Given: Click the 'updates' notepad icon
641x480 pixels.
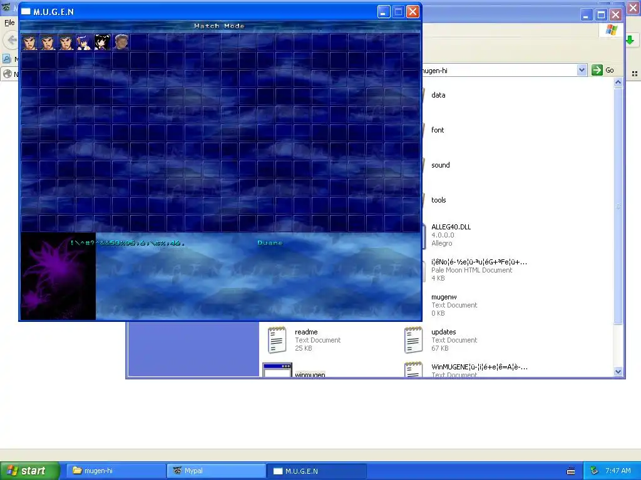Looking at the screenshot, I should coord(413,339).
